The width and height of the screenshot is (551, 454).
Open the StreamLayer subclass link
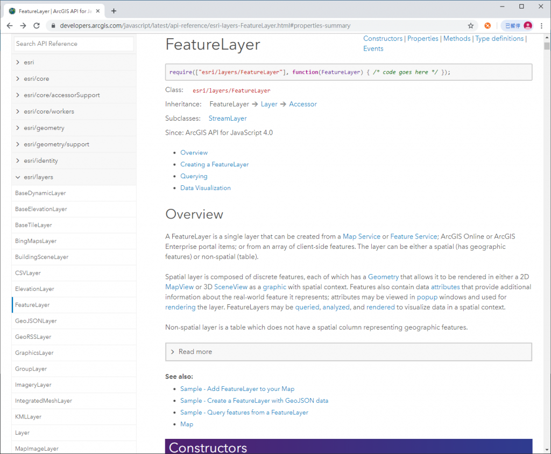[x=228, y=118]
